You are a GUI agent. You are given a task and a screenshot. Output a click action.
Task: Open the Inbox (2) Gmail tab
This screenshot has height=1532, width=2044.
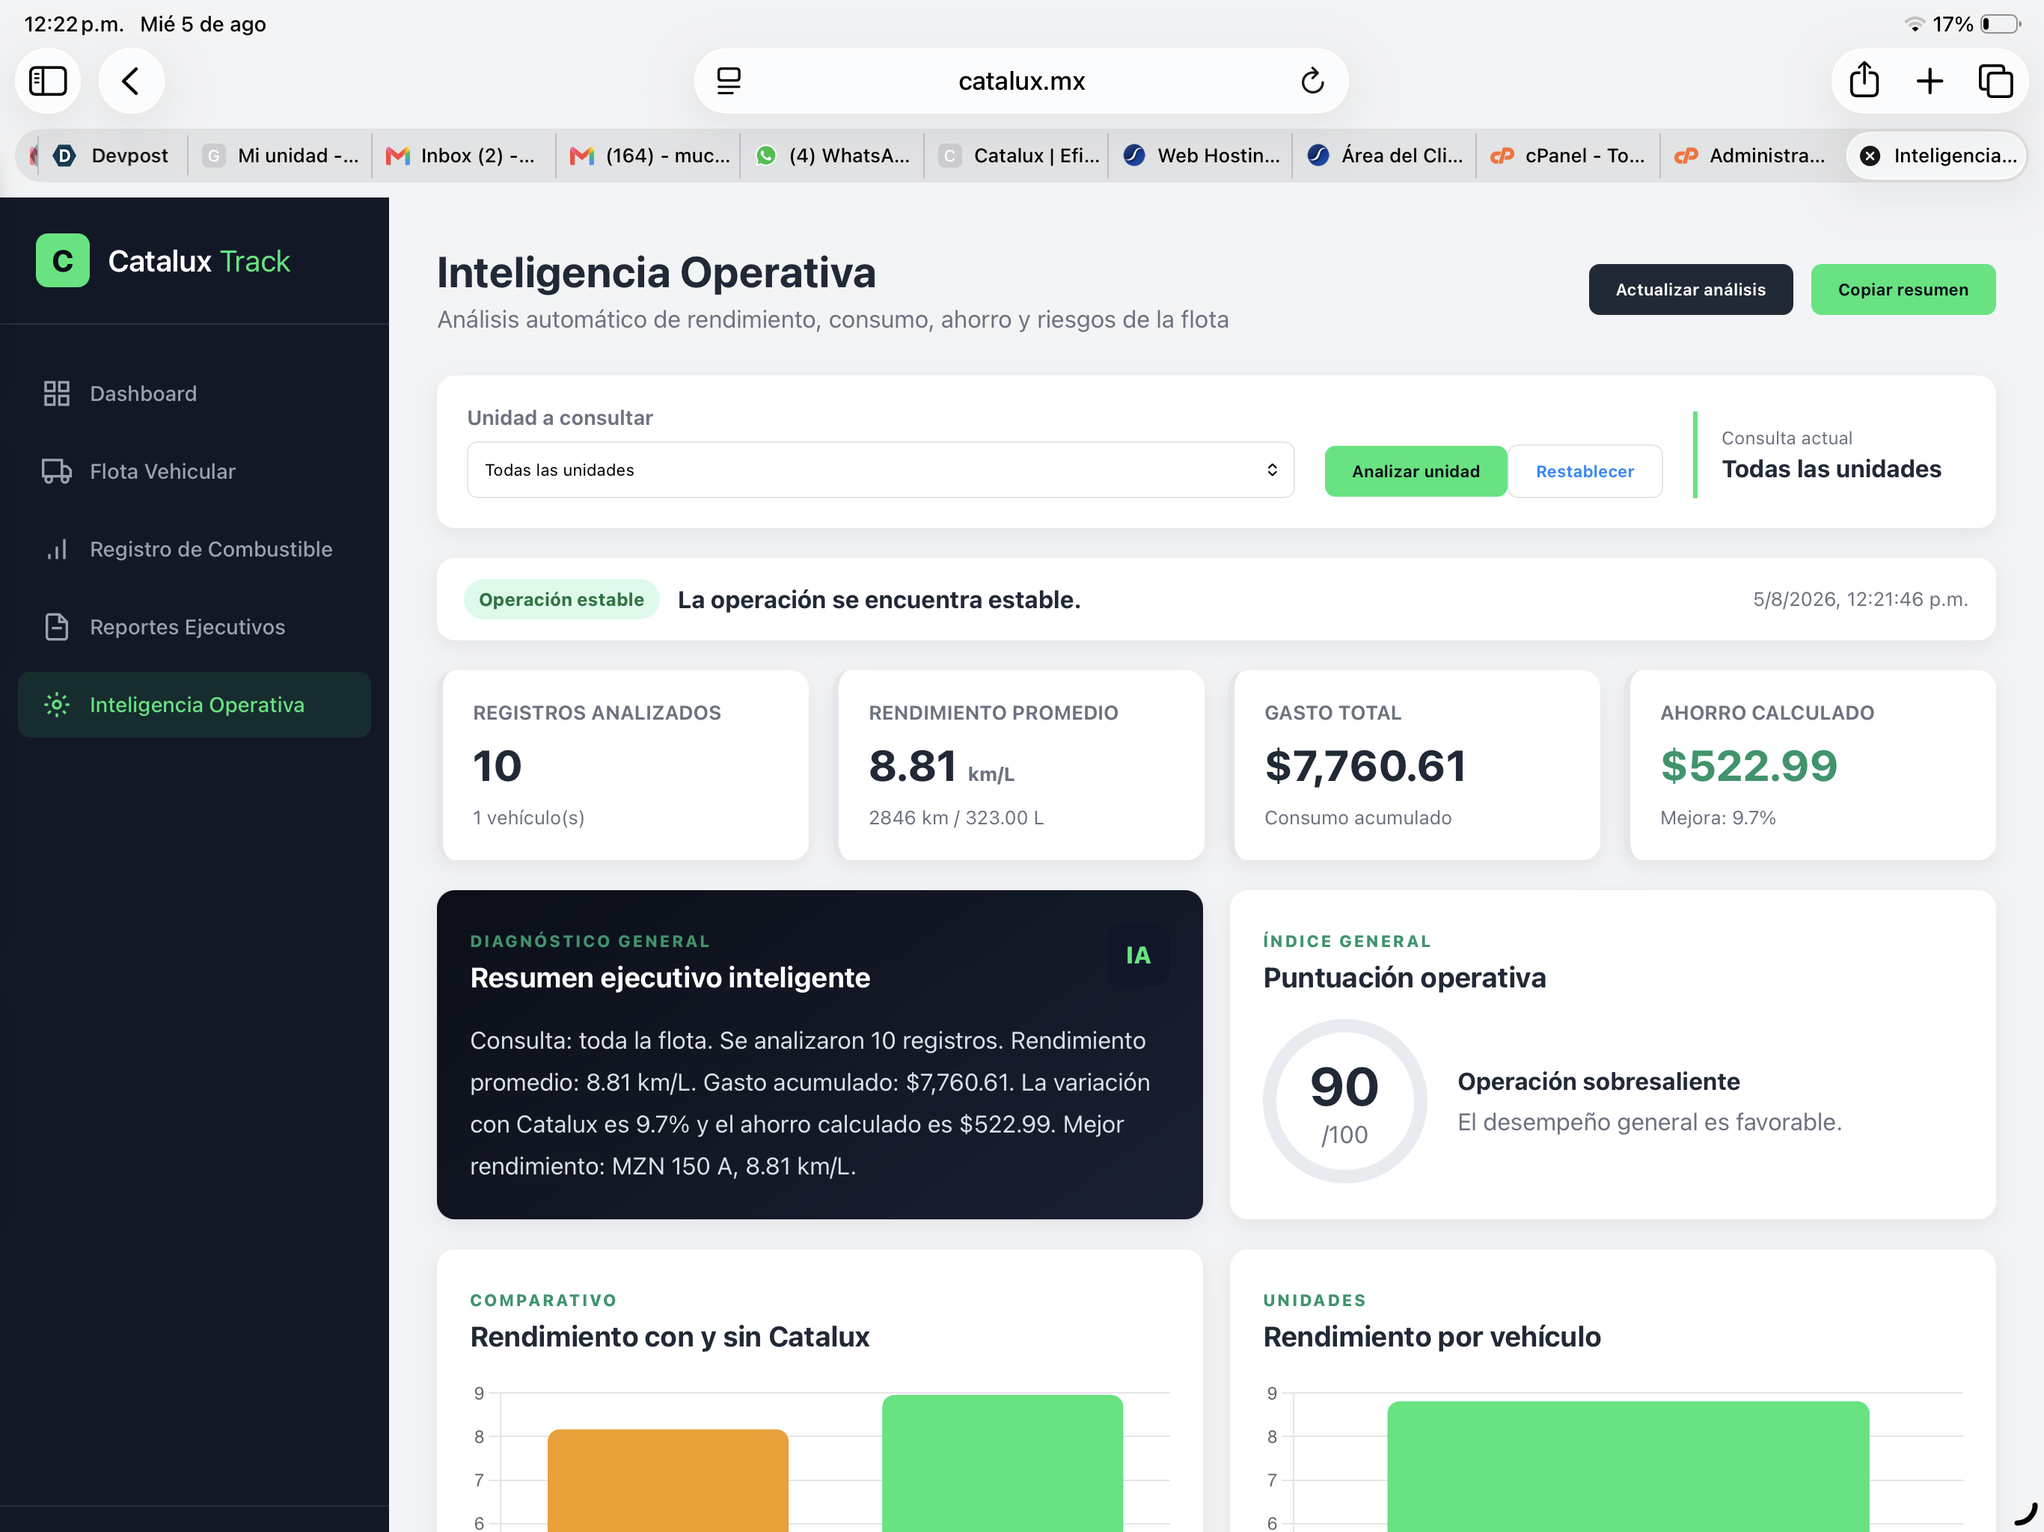coord(462,156)
